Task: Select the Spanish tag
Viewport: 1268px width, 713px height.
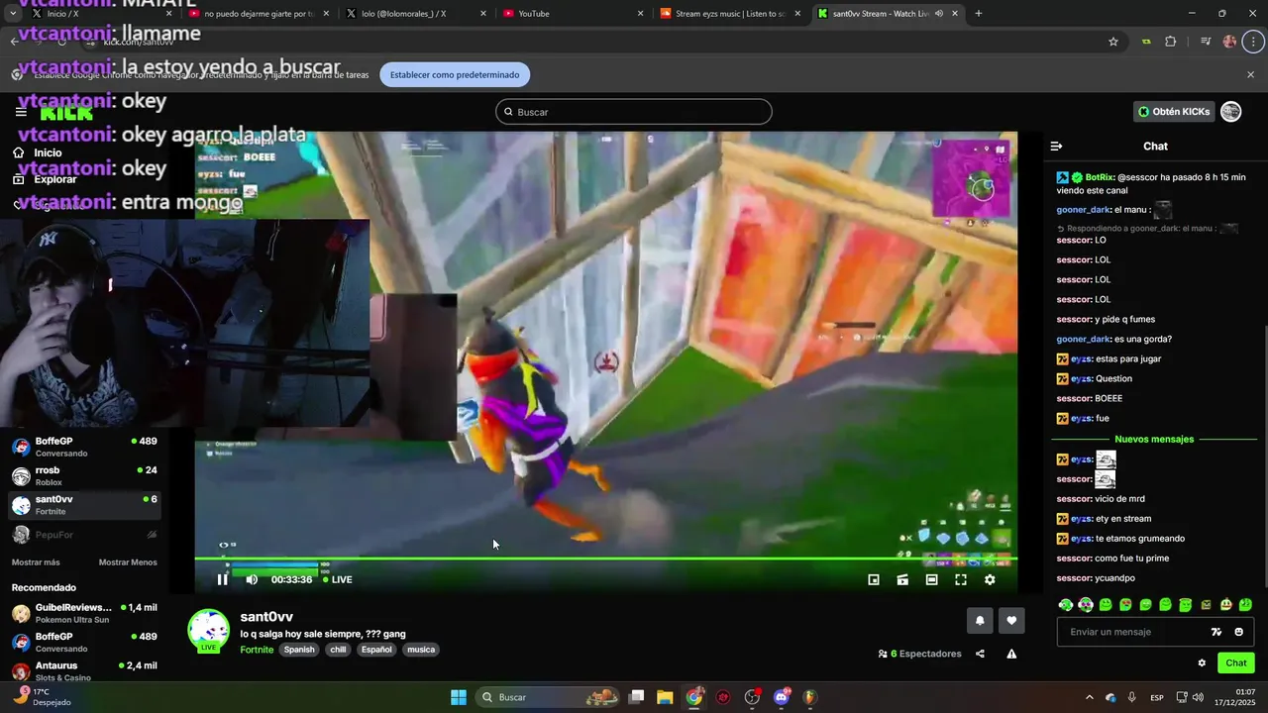Action: (299, 650)
